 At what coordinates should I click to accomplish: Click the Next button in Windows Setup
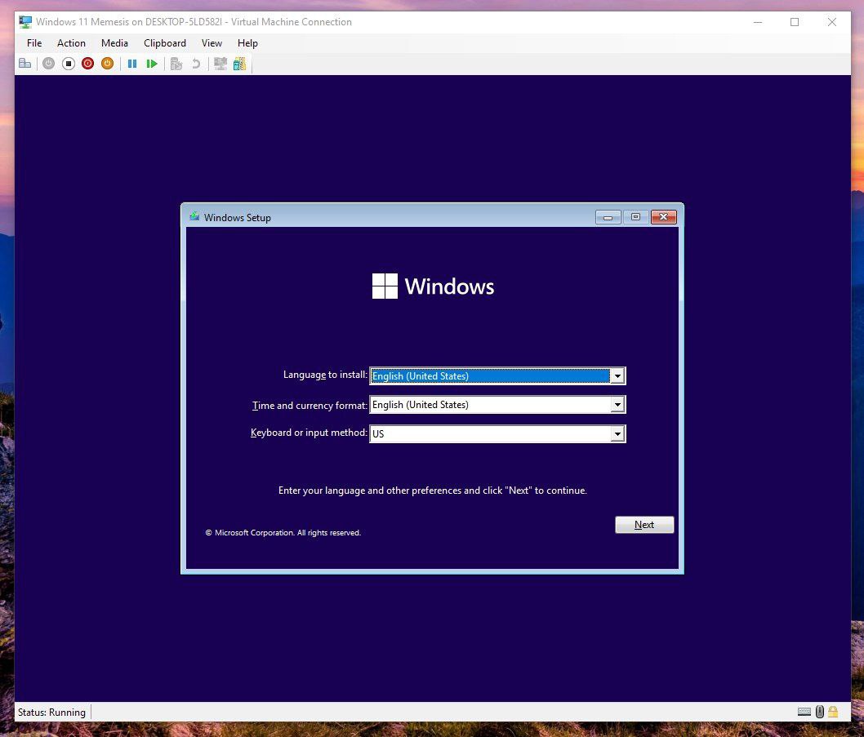644,525
